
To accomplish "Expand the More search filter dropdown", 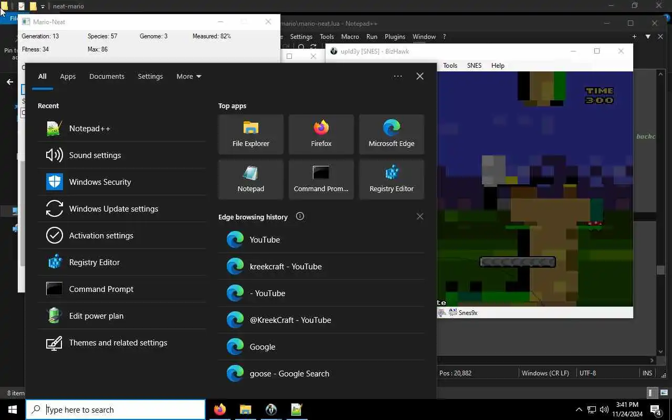I will click(x=189, y=76).
